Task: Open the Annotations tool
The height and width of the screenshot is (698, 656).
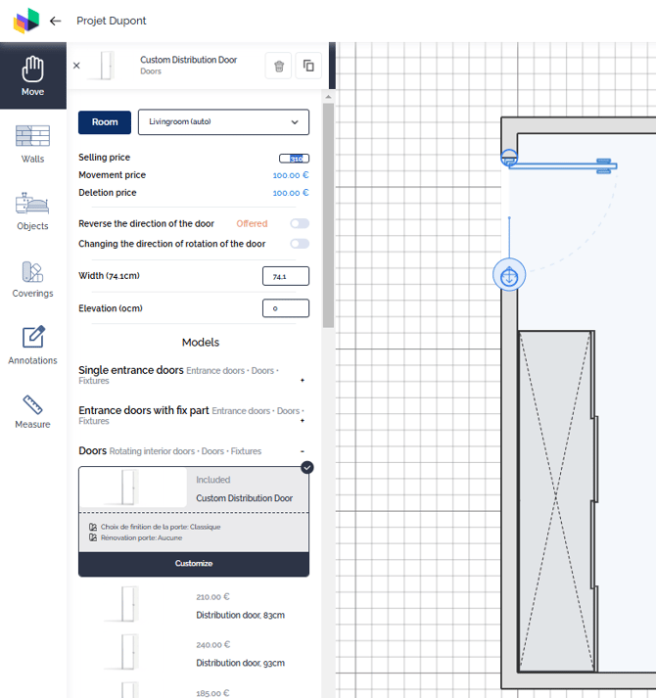Action: (x=33, y=346)
